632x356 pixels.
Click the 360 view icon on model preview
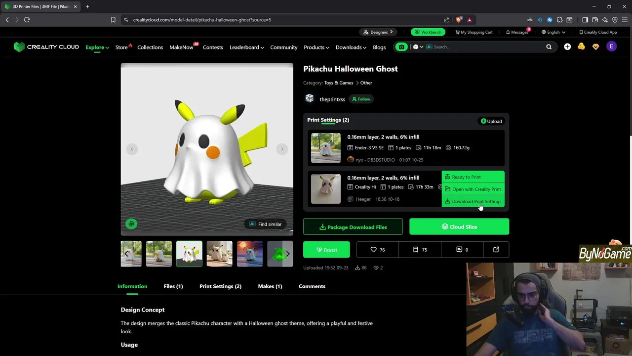click(x=131, y=224)
